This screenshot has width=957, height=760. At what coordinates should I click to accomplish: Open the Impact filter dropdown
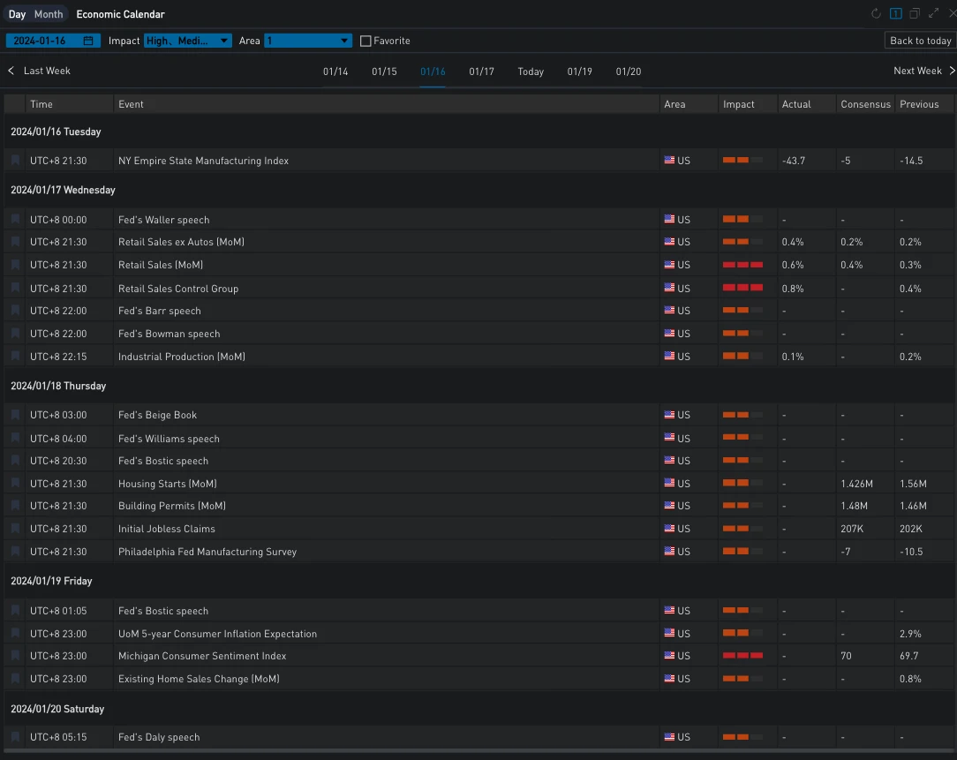coord(188,41)
